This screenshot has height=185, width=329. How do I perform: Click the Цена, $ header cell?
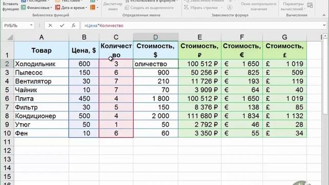pyautogui.click(x=84, y=50)
